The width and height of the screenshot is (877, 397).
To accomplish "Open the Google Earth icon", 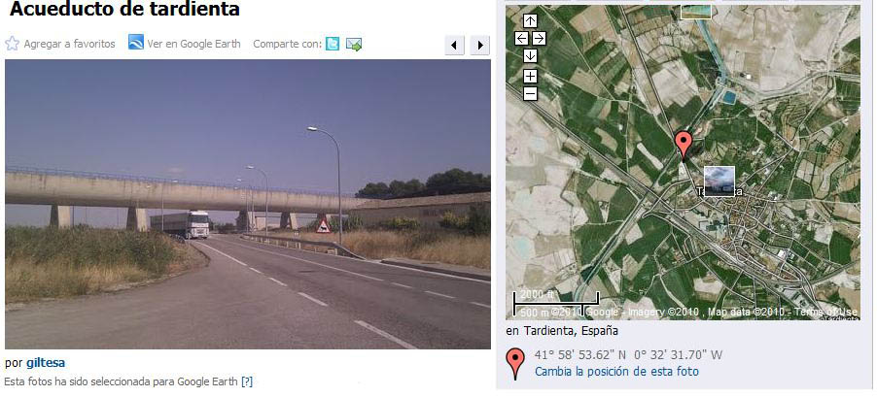I will coord(136,43).
